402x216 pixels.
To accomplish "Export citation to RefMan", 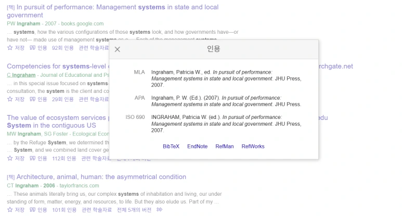I will pos(225,146).
